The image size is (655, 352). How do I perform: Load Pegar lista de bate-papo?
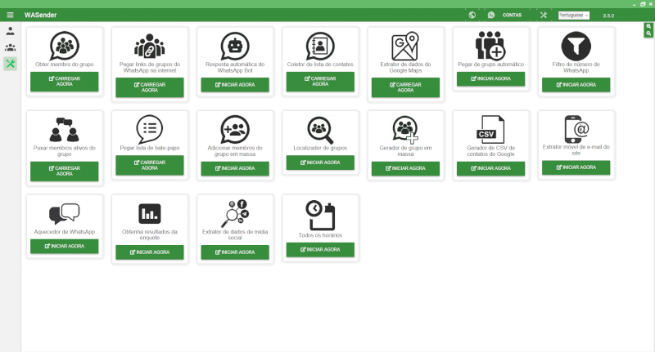click(x=150, y=165)
